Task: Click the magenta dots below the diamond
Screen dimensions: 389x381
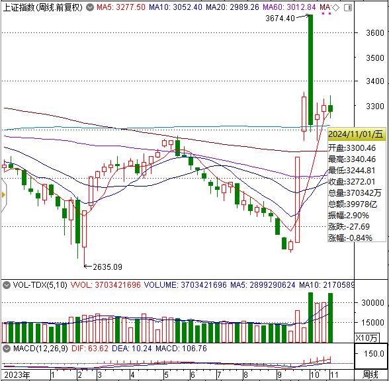Action: (326, 14)
